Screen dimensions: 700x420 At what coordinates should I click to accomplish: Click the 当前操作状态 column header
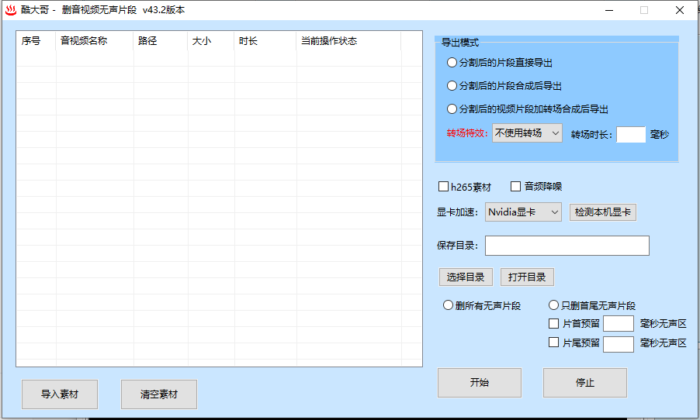point(348,41)
